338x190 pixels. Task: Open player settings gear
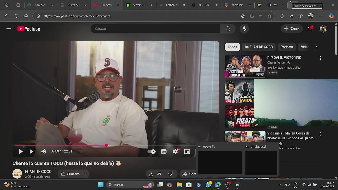click(x=175, y=151)
